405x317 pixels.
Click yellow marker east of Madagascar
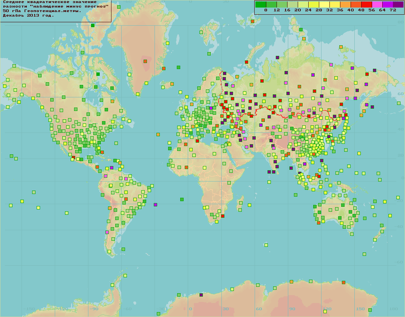tap(249, 205)
